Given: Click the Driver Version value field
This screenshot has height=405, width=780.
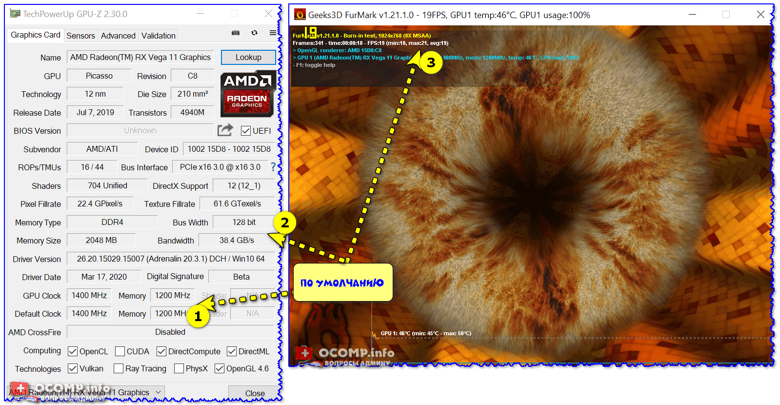Looking at the screenshot, I should click(x=171, y=259).
